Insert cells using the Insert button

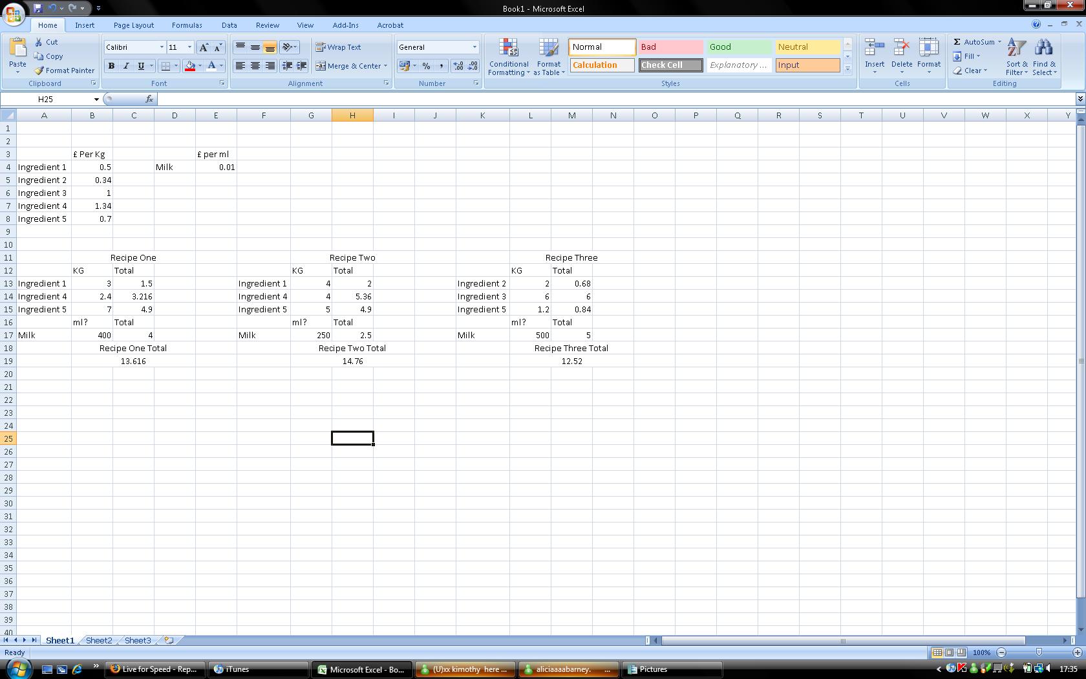point(875,57)
